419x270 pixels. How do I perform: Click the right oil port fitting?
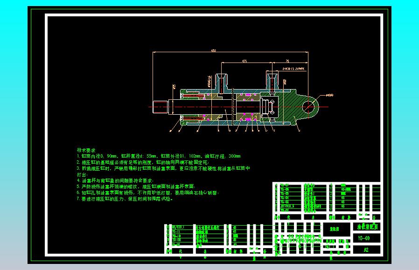click(x=272, y=82)
